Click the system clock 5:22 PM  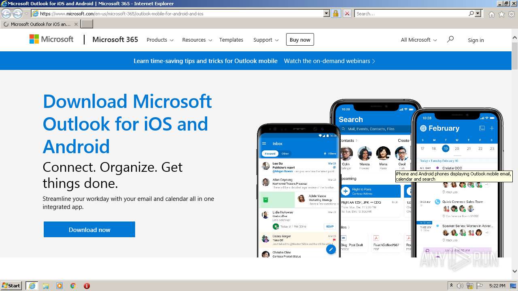click(497, 286)
